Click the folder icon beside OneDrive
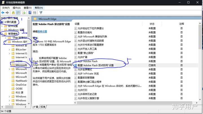 [x=13, y=85]
